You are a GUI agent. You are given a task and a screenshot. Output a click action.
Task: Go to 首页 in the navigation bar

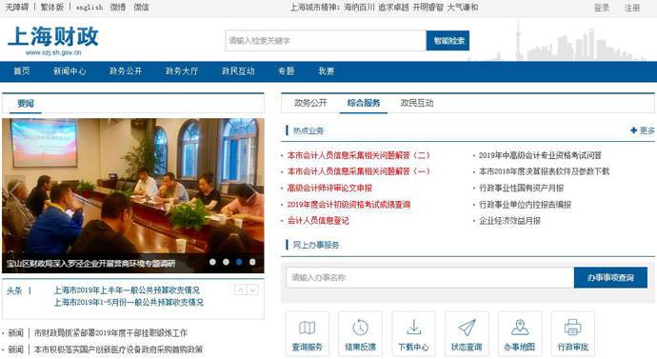pyautogui.click(x=22, y=71)
